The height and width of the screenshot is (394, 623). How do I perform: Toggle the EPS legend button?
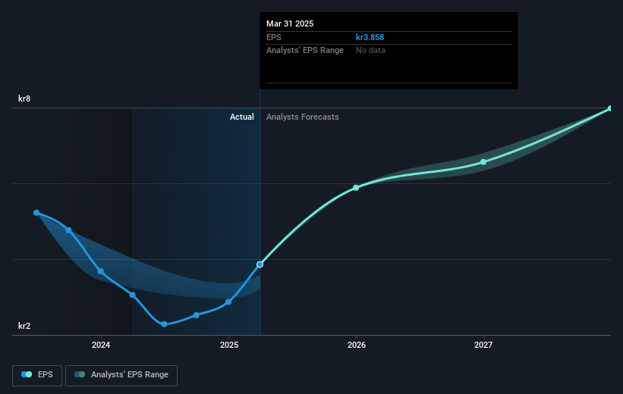click(x=37, y=375)
